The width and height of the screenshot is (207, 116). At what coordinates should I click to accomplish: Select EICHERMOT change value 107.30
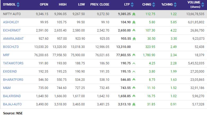[150, 30]
